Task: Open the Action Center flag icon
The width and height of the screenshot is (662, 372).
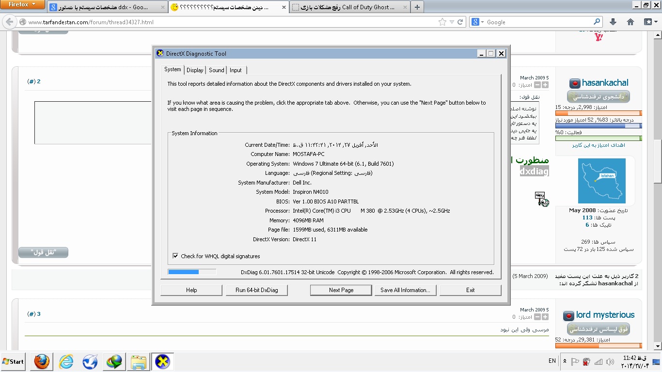Action: pos(575,361)
